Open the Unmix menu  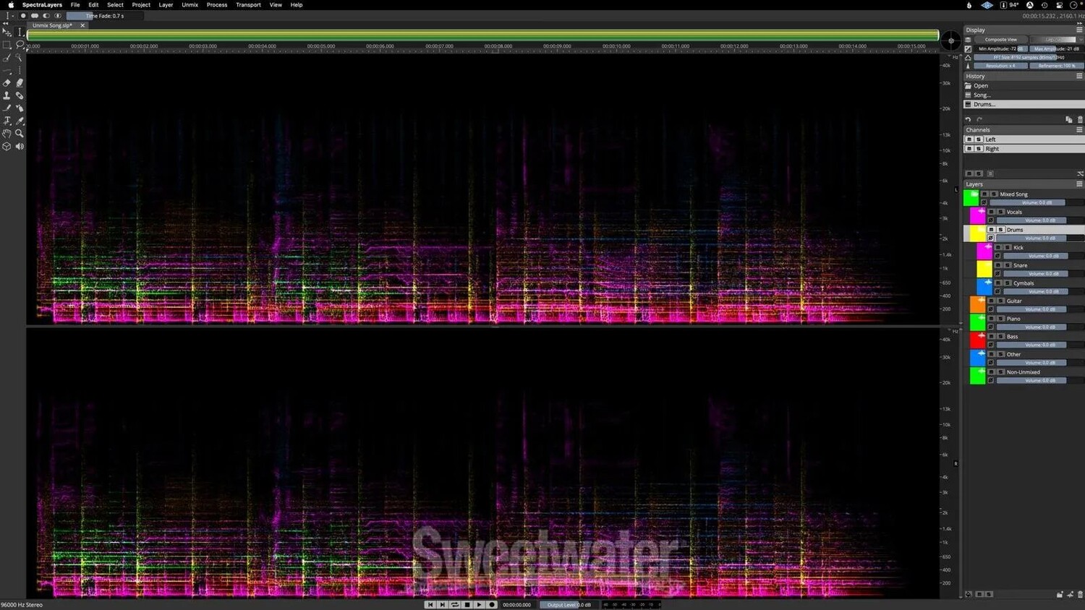pyautogui.click(x=190, y=5)
